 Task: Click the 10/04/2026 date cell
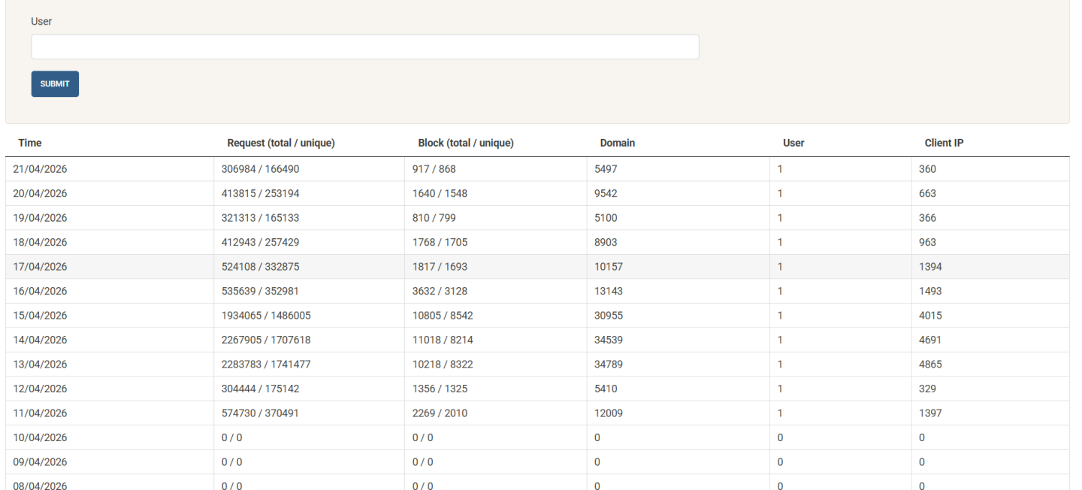41,437
